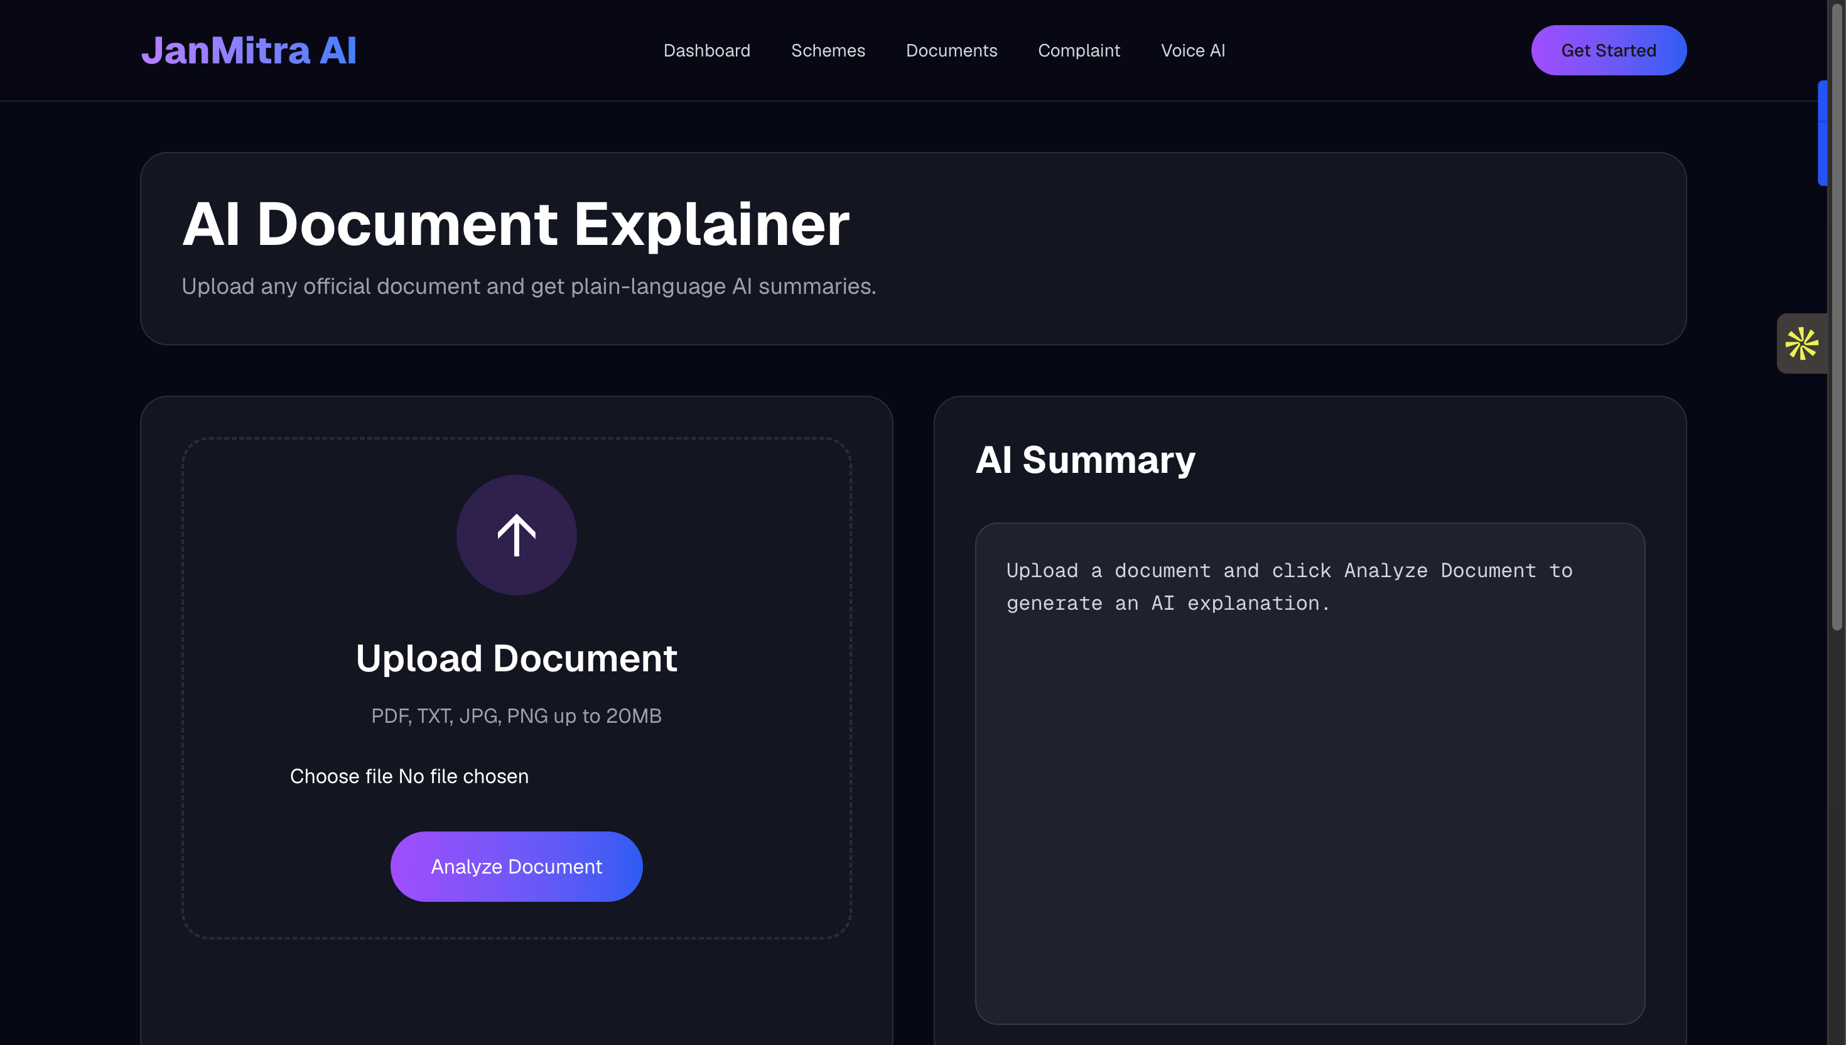This screenshot has height=1045, width=1846.
Task: Navigate to Complaint section
Action: click(1078, 51)
